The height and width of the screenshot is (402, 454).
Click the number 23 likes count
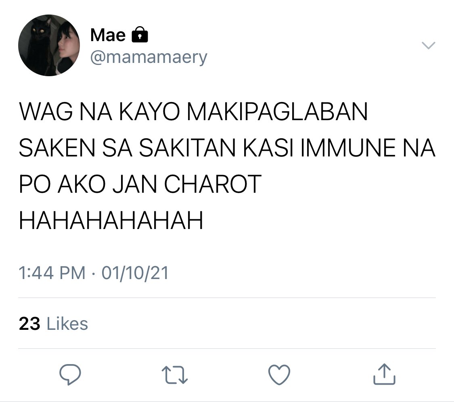[x=29, y=324]
